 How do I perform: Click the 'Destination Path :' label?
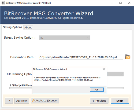[23, 57]
